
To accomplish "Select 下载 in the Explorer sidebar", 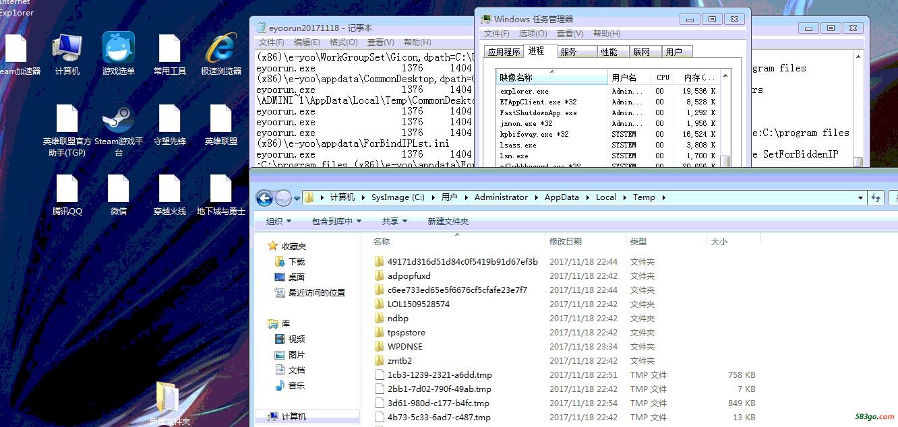I will tap(291, 261).
